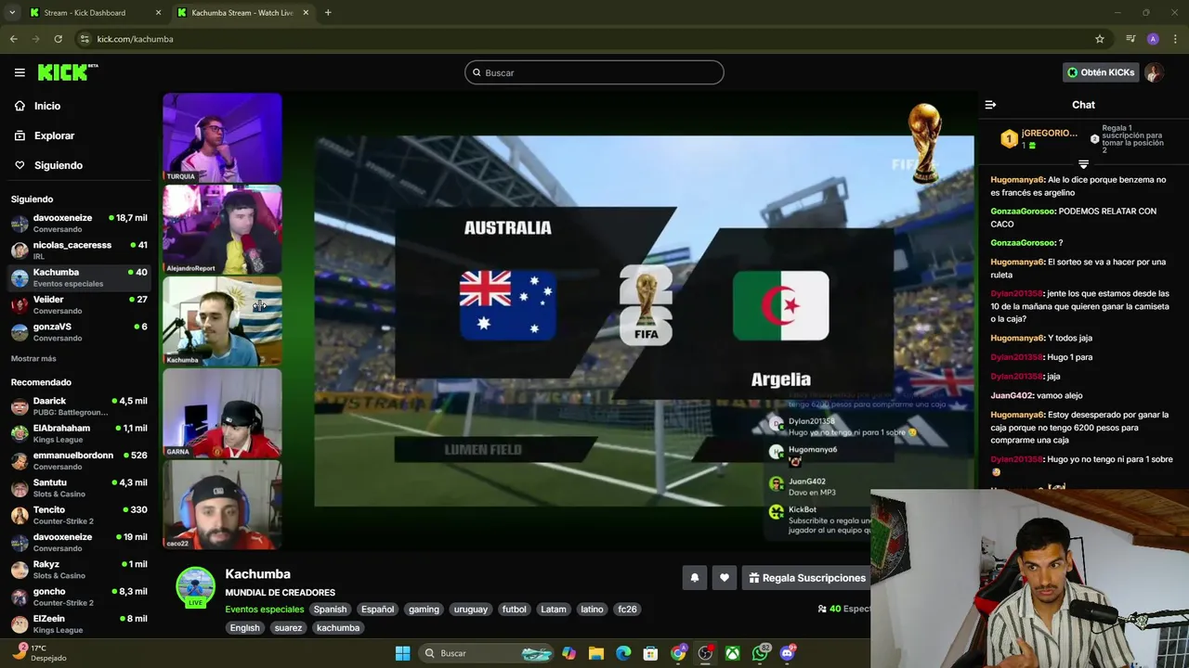Open the Windows Start menu
The height and width of the screenshot is (668, 1189).
pyautogui.click(x=402, y=653)
